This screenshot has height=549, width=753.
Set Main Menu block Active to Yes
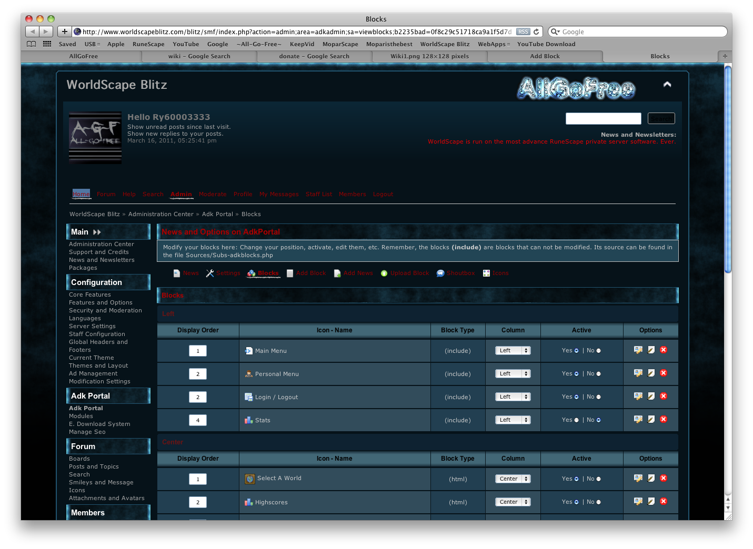pos(576,351)
